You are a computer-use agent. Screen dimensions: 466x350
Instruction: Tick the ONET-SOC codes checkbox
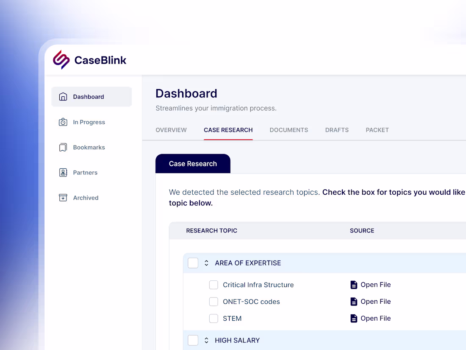pos(214,302)
